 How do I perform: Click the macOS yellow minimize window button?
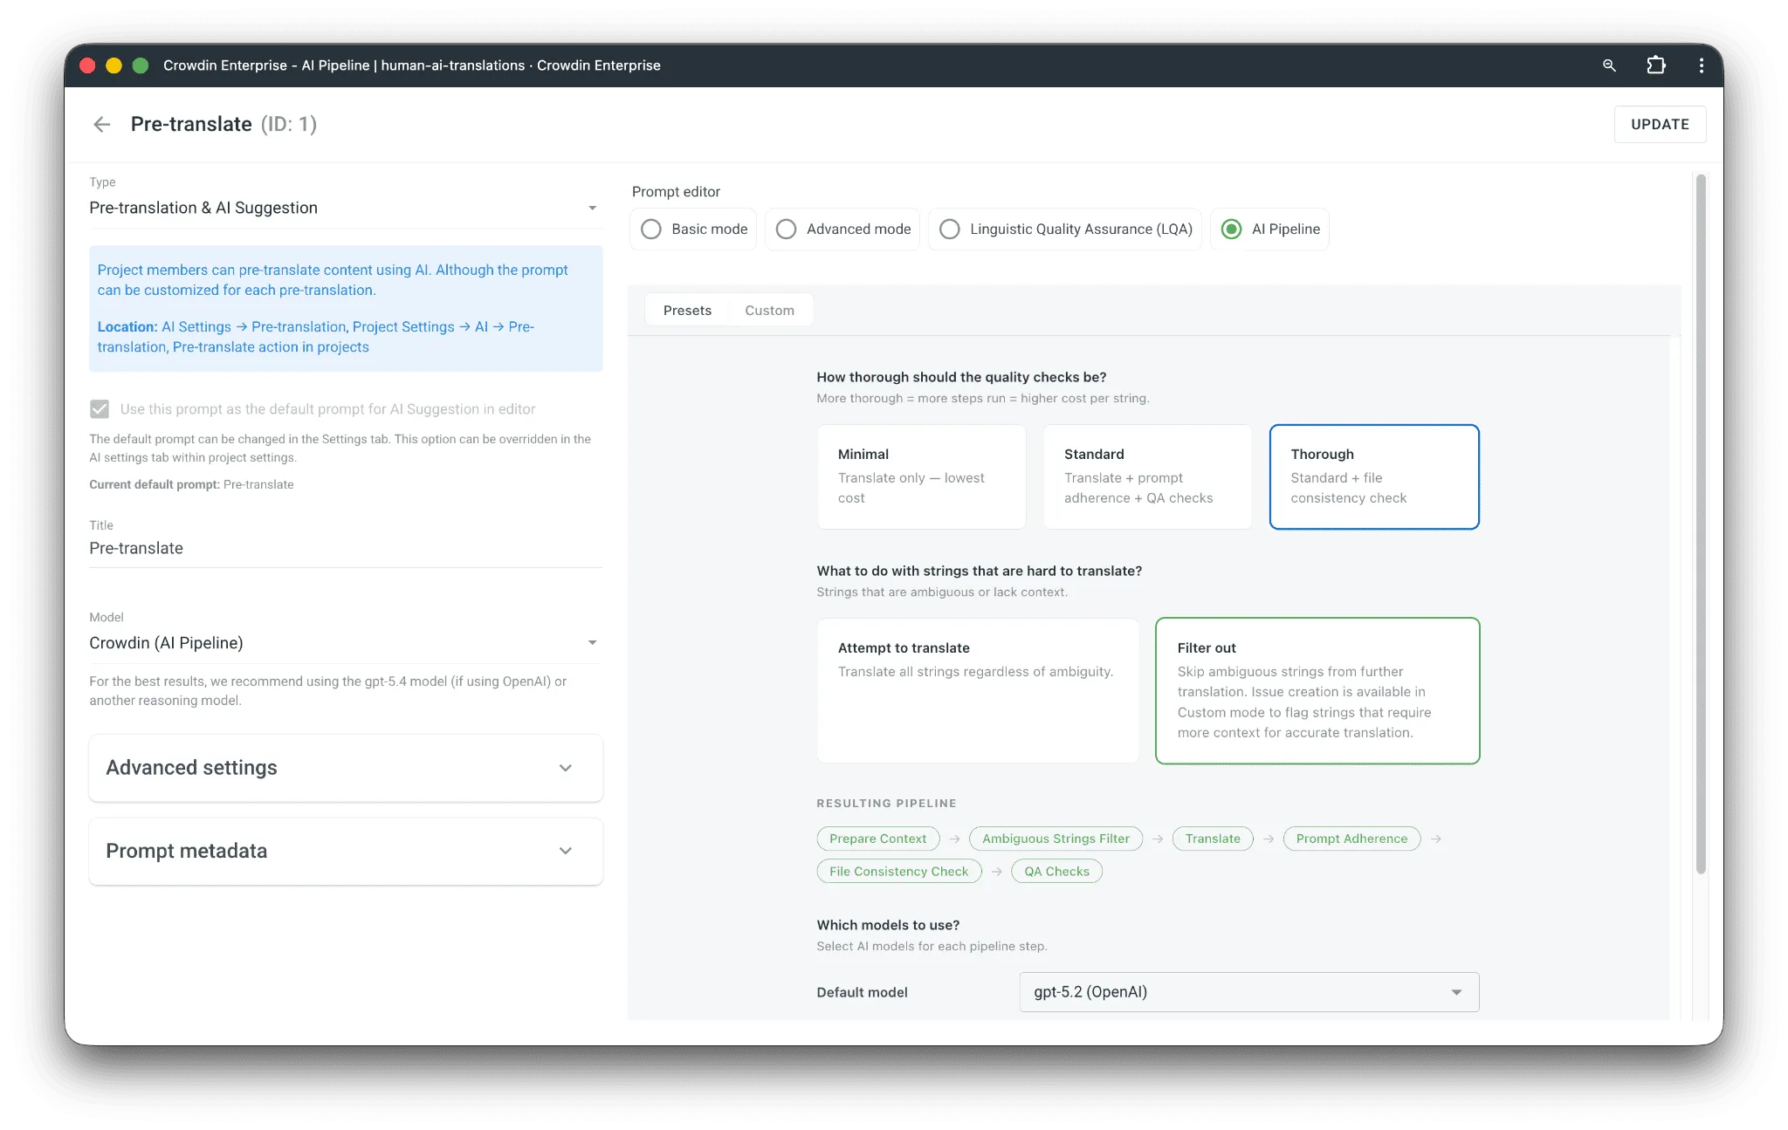113,65
